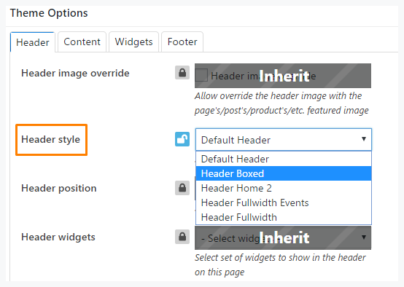Click the Default Header combo box field
Screen dimensions: 404x287
pos(284,140)
